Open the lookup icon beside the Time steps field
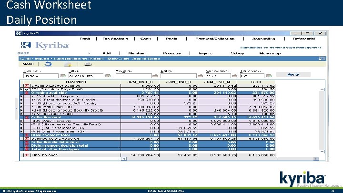343x193 pixels. tap(269, 76)
